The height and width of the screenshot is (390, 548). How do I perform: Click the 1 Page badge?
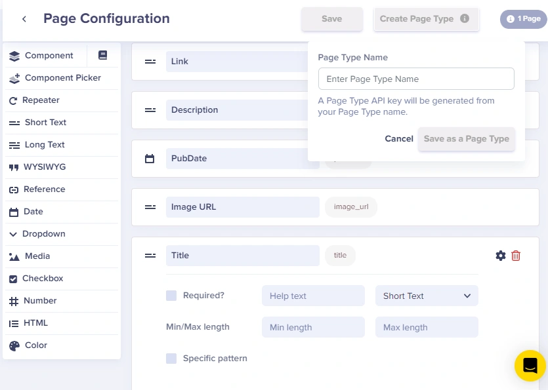[x=524, y=19]
